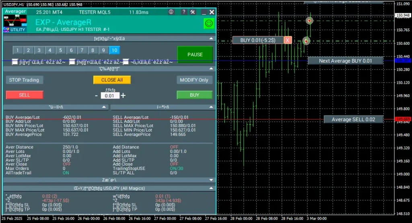Click the Next Average BUY 0.01 label
Viewport: 412px width, 223px height.
345,61
